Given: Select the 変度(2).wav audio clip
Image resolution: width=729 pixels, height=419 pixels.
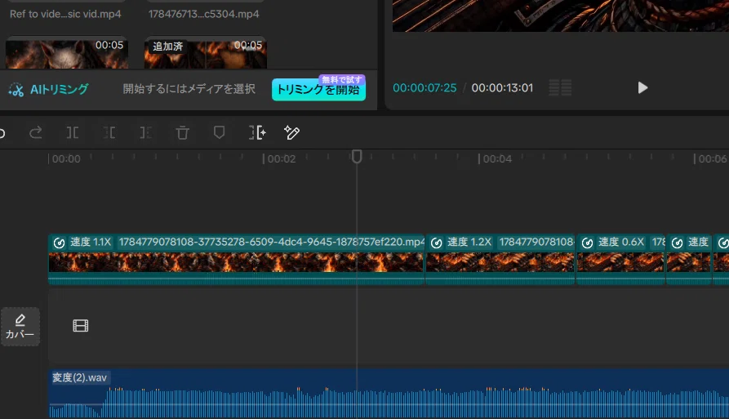Looking at the screenshot, I should (x=389, y=394).
